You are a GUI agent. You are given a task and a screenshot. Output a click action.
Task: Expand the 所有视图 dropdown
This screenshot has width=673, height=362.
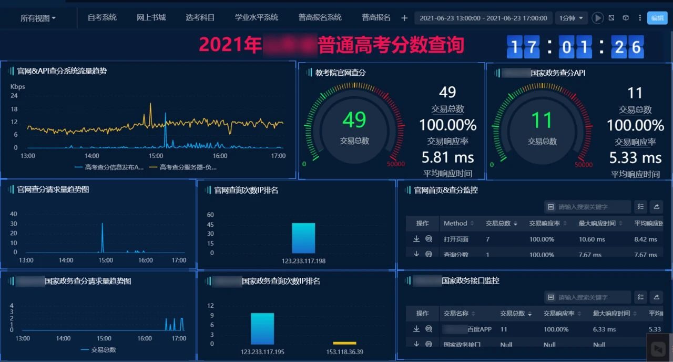click(x=38, y=18)
